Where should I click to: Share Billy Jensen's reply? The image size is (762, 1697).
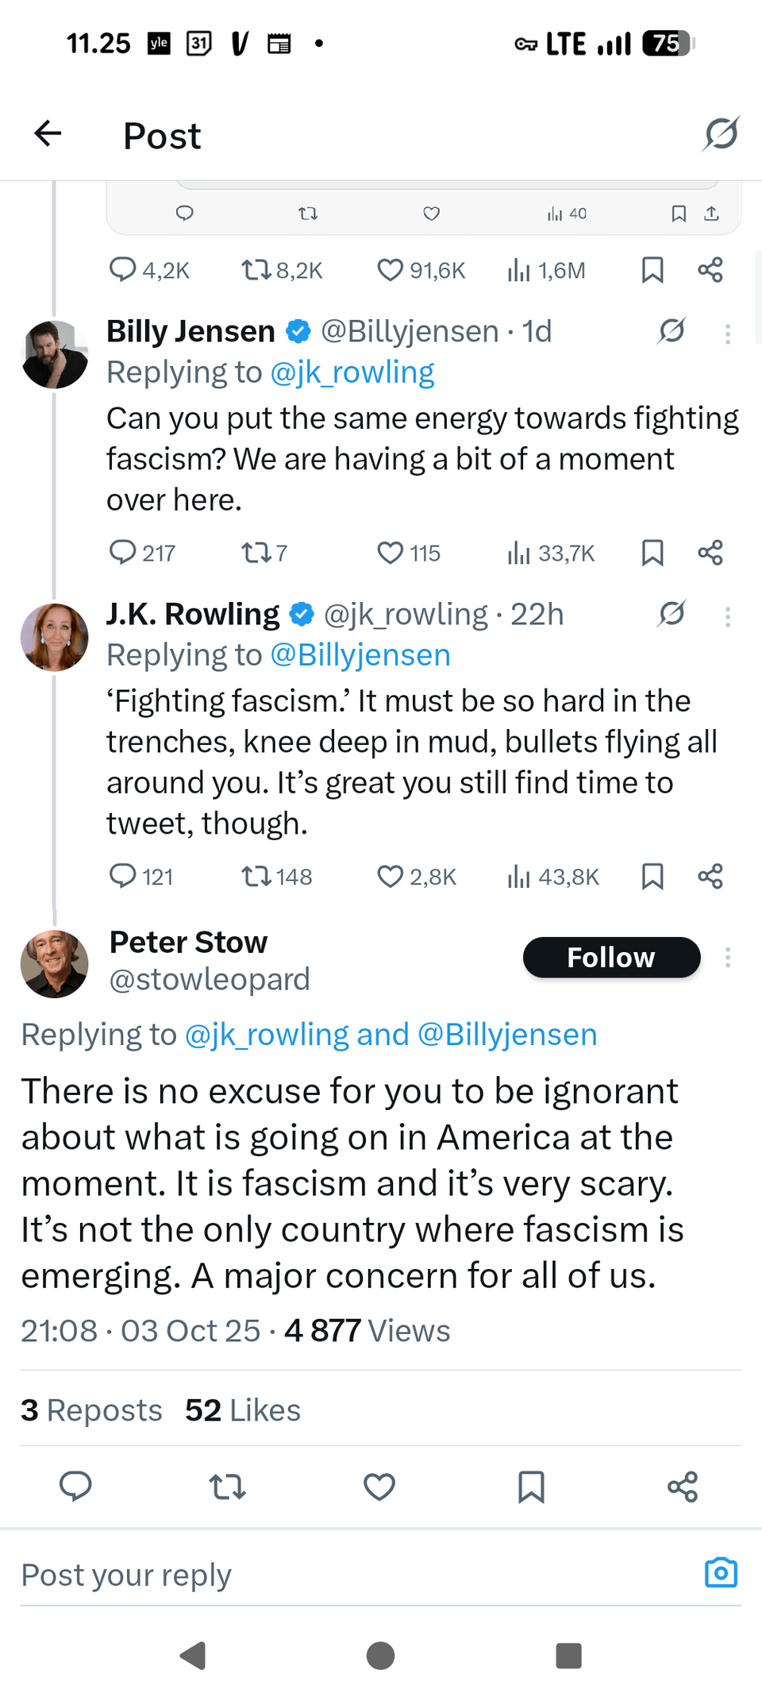coord(710,553)
